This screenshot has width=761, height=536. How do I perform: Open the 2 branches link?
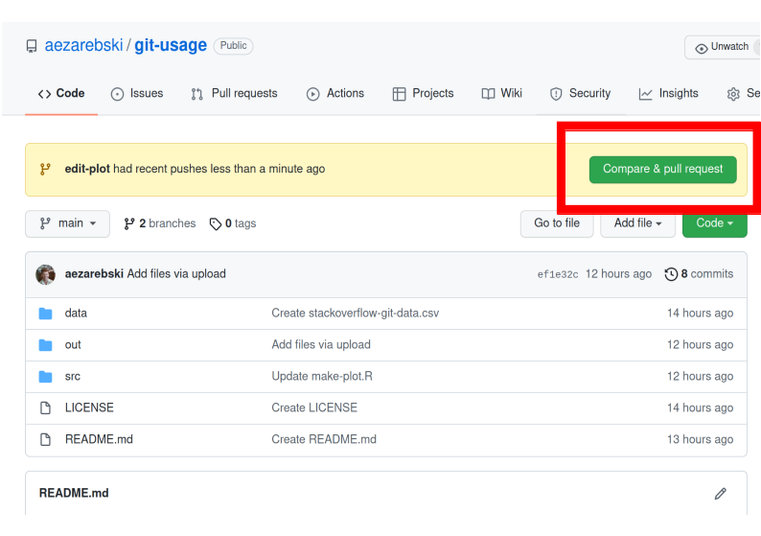160,223
